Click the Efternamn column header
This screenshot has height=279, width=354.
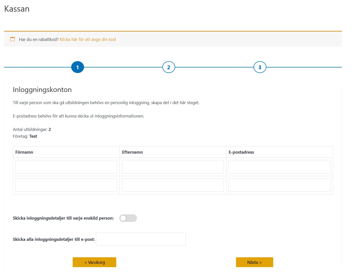[132, 152]
